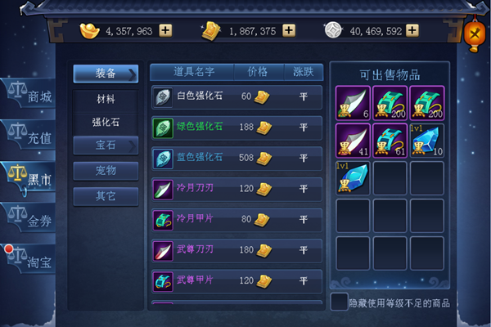491x327 pixels.
Task: Select the 白色强化石 item icon
Action: point(163,97)
